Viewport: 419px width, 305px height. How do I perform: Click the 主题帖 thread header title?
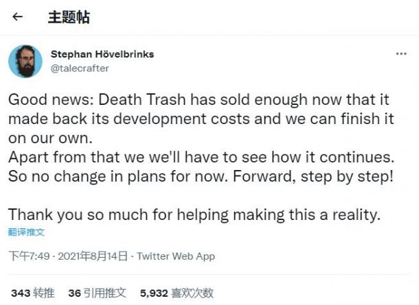69,17
